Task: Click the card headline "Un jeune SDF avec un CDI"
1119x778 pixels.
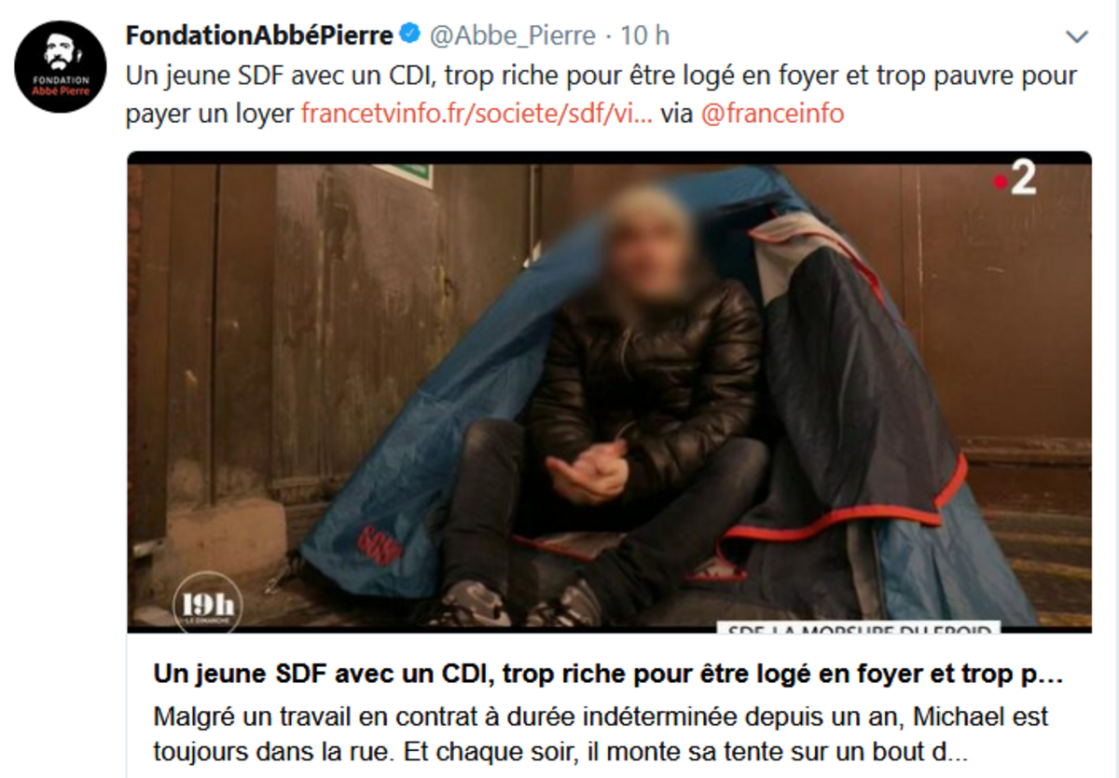Action: [608, 675]
